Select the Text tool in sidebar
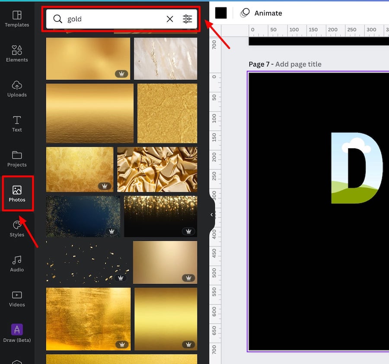Image resolution: width=389 pixels, height=364 pixels. click(17, 124)
